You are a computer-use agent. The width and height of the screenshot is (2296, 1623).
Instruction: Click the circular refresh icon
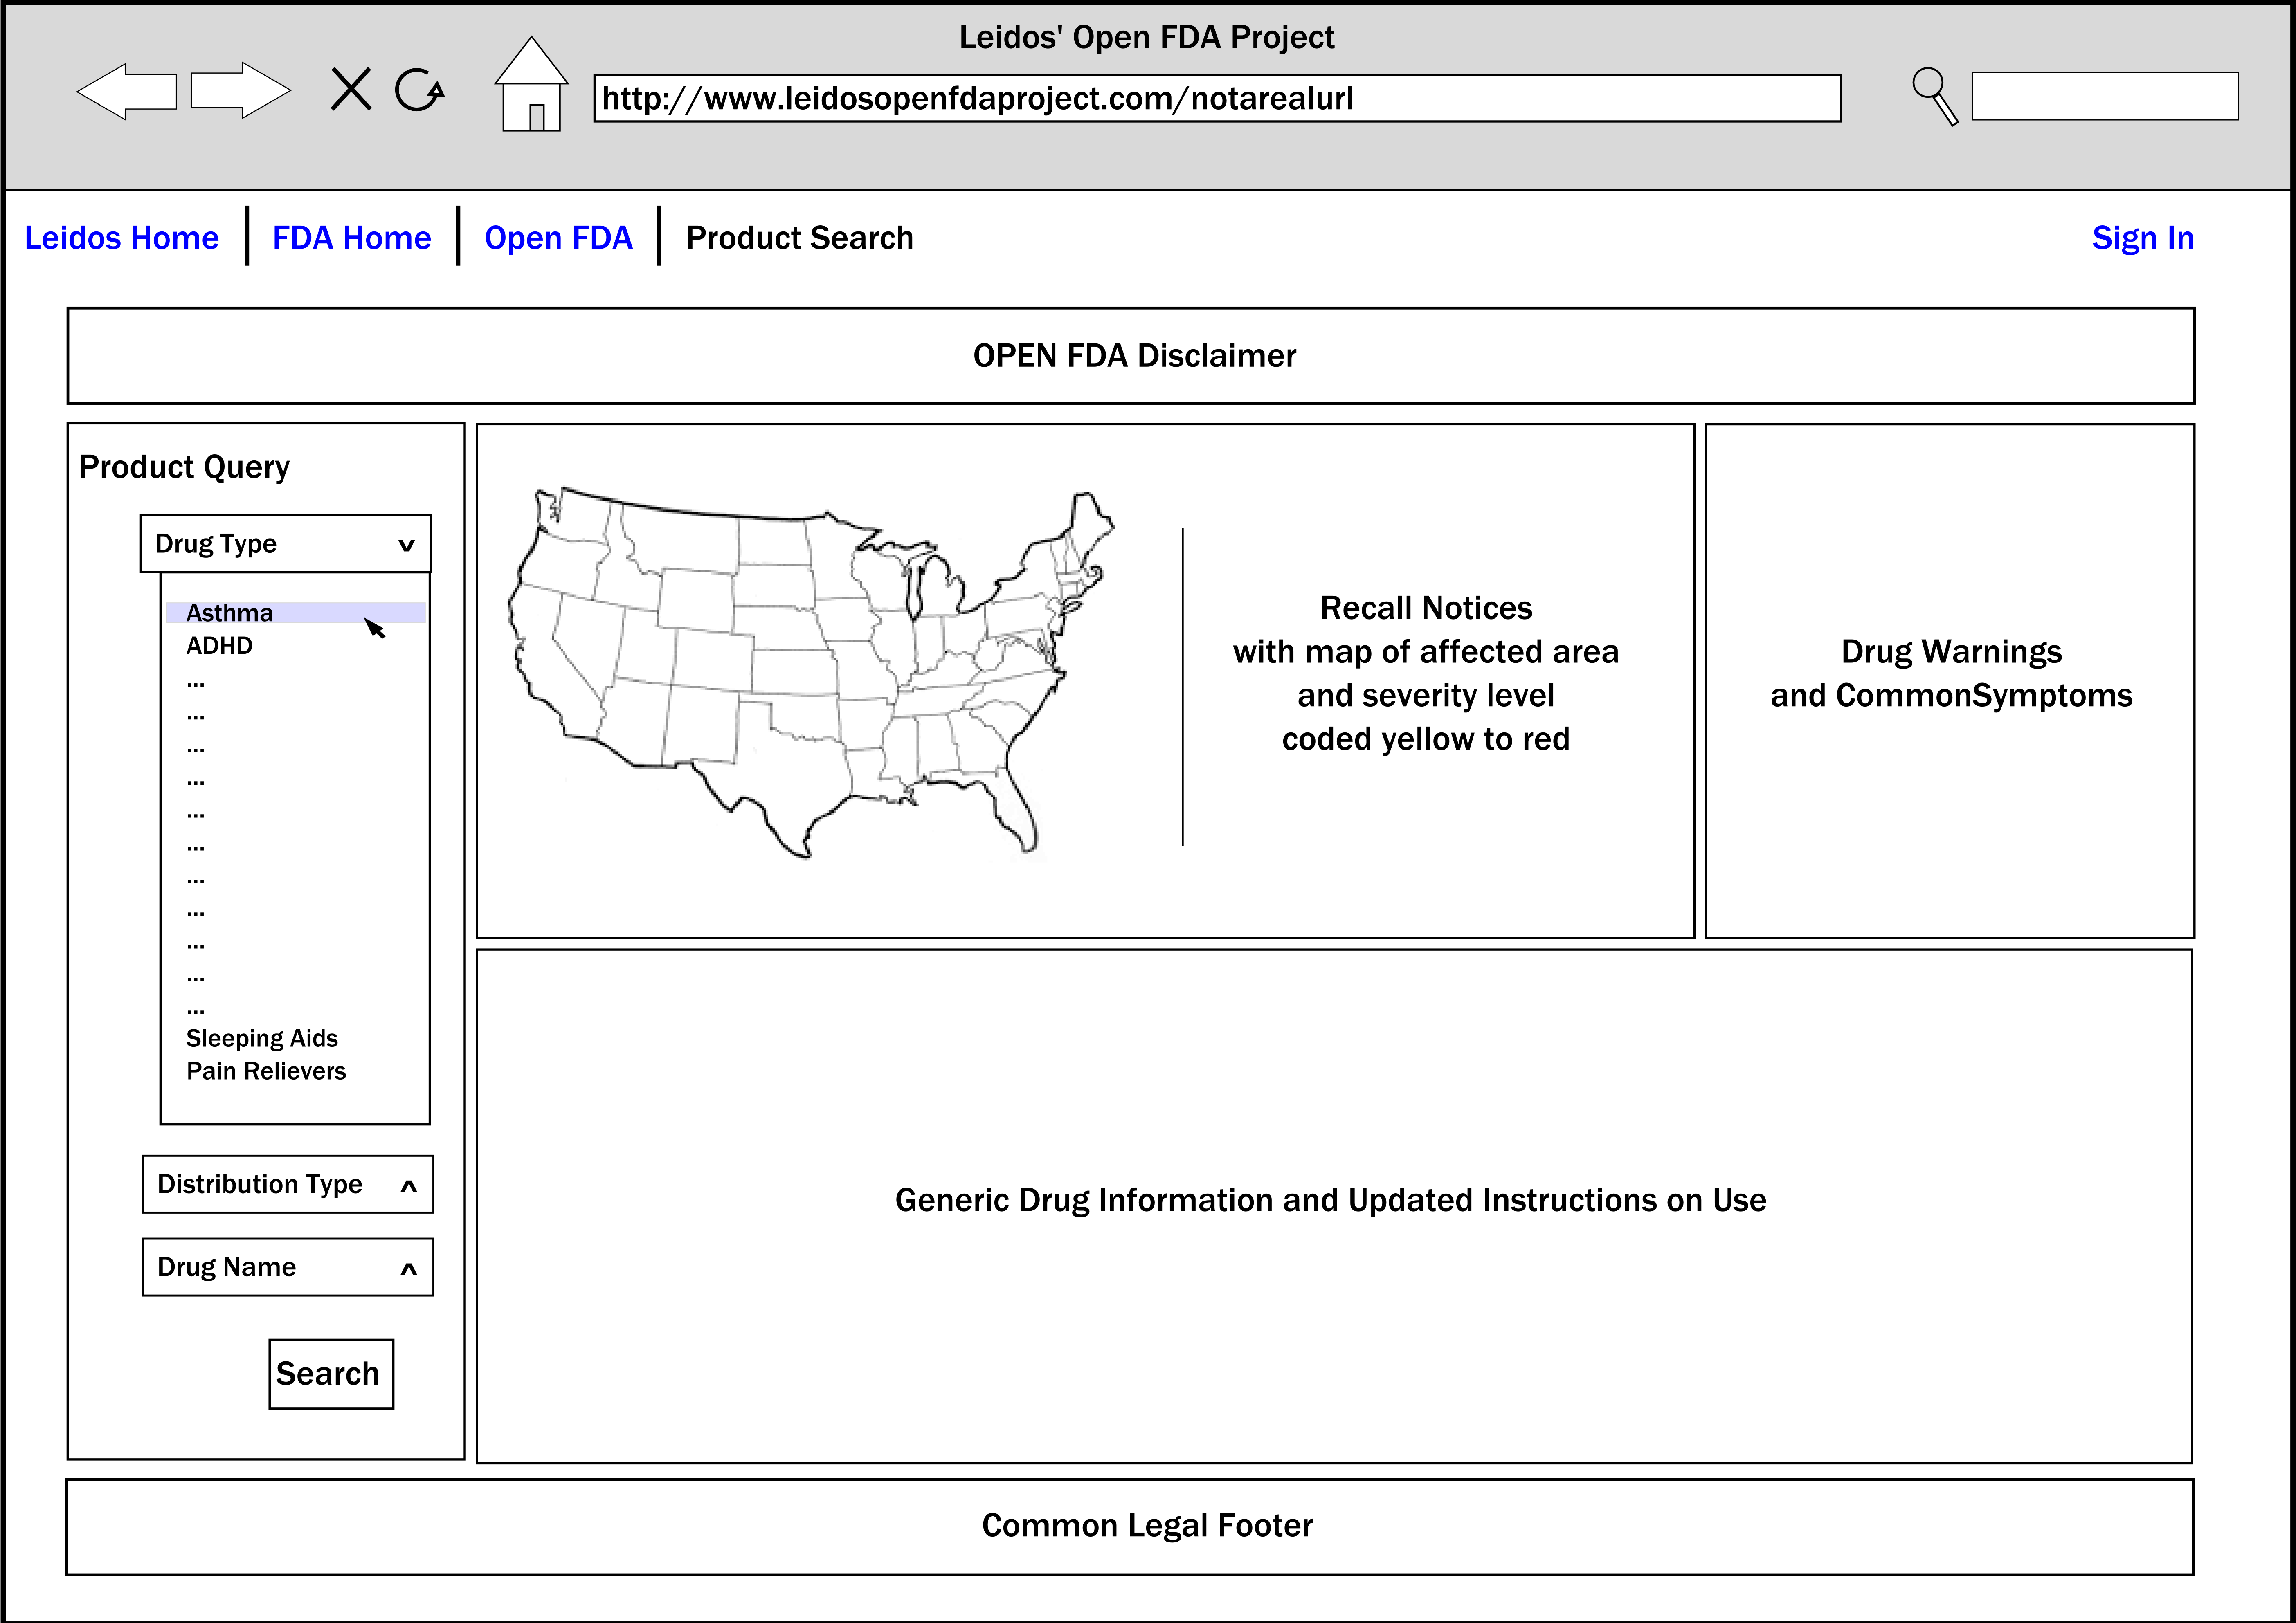coord(418,91)
